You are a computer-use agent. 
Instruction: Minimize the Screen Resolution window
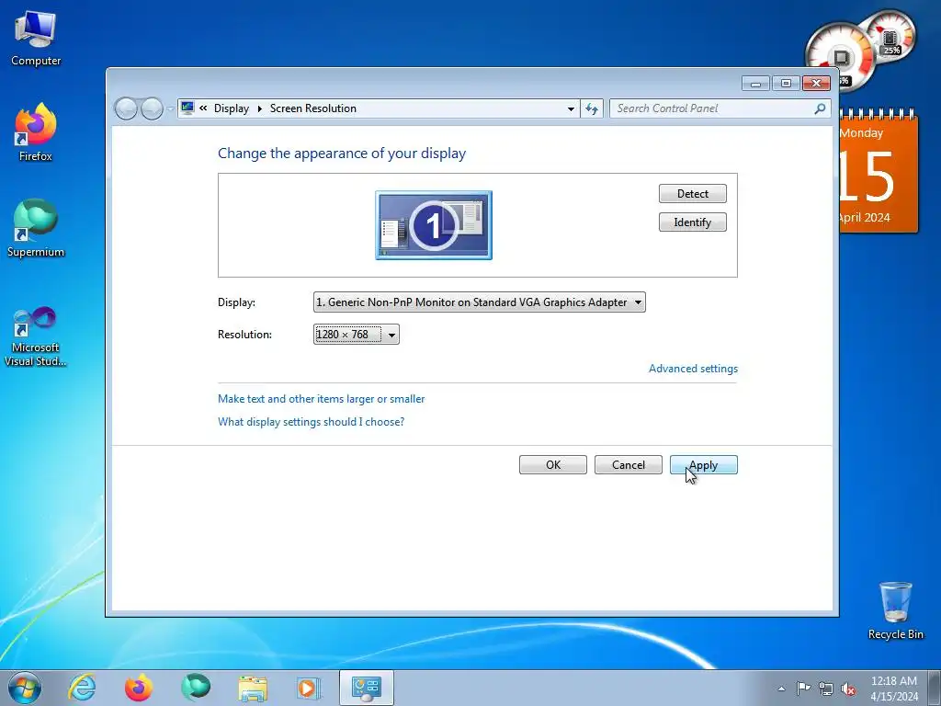pos(755,84)
